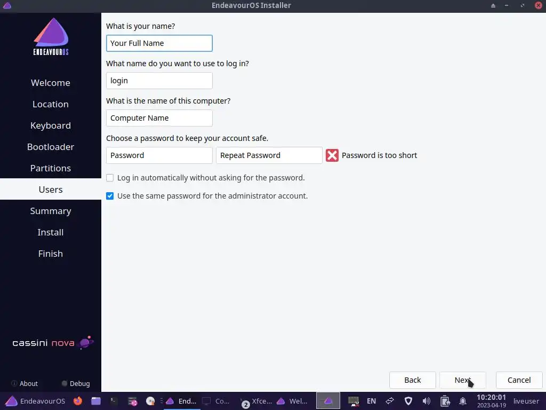
Task: Click the workspace switcher thumbnail
Action: tap(328, 401)
